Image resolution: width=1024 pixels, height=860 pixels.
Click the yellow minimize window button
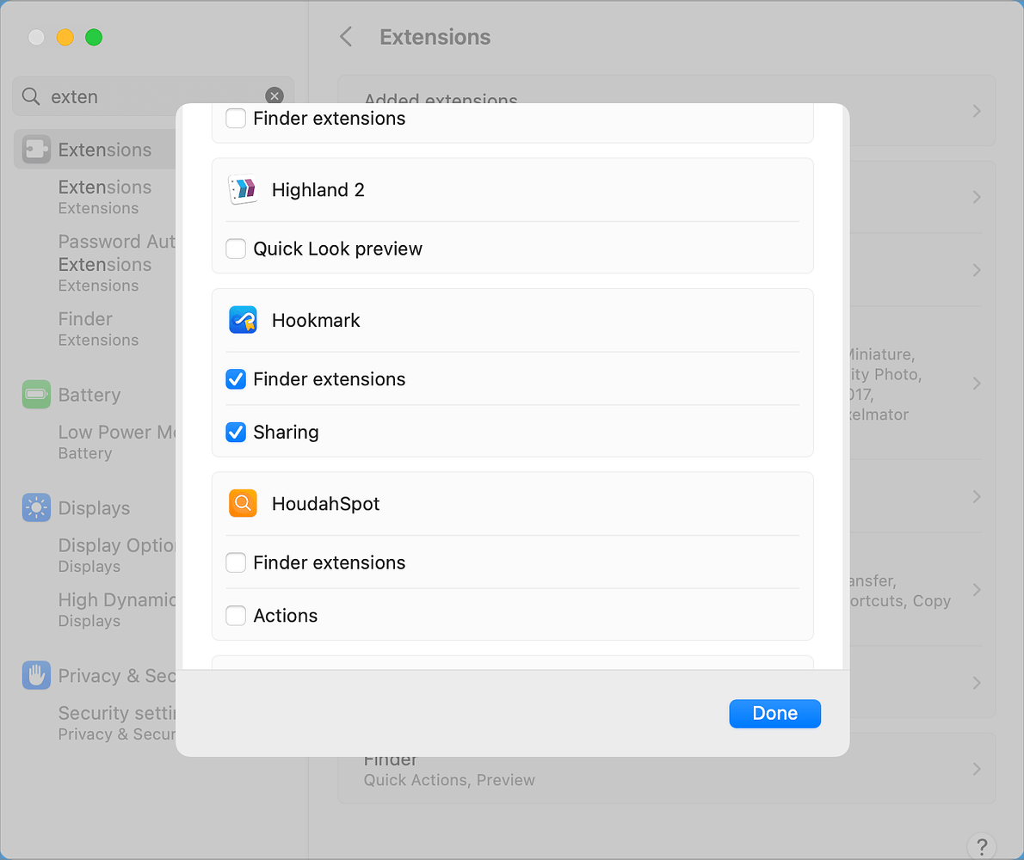(65, 37)
